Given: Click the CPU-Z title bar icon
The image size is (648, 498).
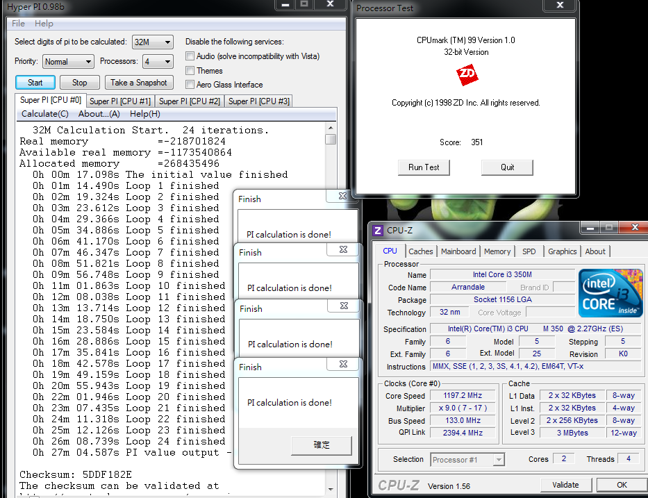Looking at the screenshot, I should click(x=377, y=230).
